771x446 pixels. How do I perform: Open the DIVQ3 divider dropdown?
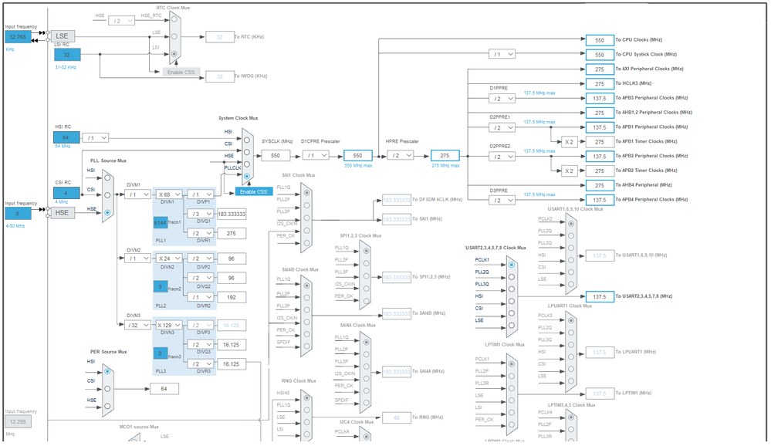click(x=200, y=345)
